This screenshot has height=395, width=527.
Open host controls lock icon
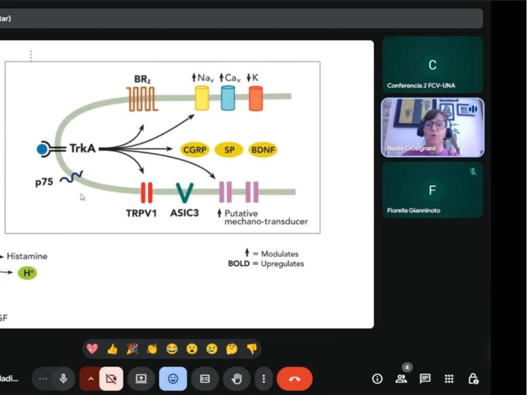point(473,379)
